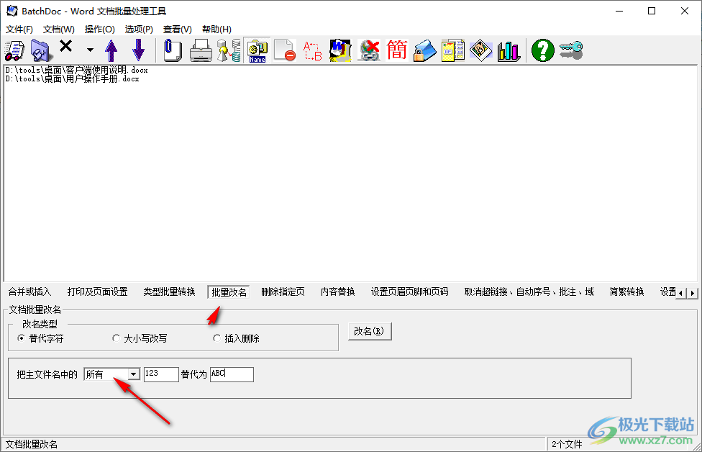Select the 大小写改写 radio button
This screenshot has width=702, height=452.
coord(140,338)
